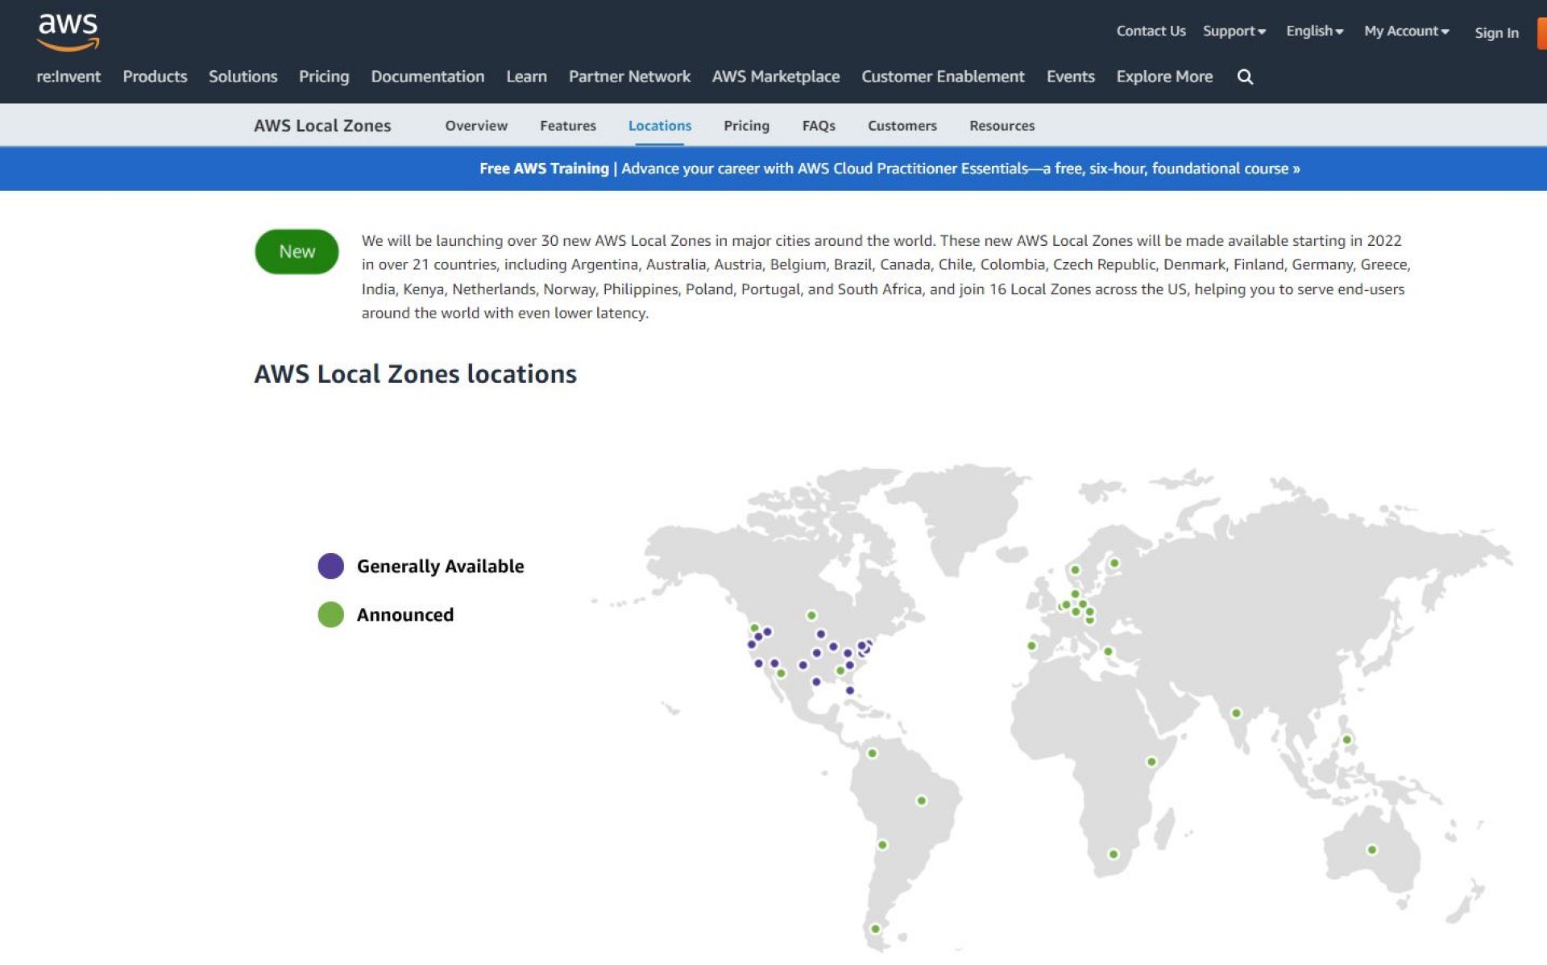The image size is (1547, 965).
Task: Click the announced zone dot in Kenya
Action: pos(1151,761)
